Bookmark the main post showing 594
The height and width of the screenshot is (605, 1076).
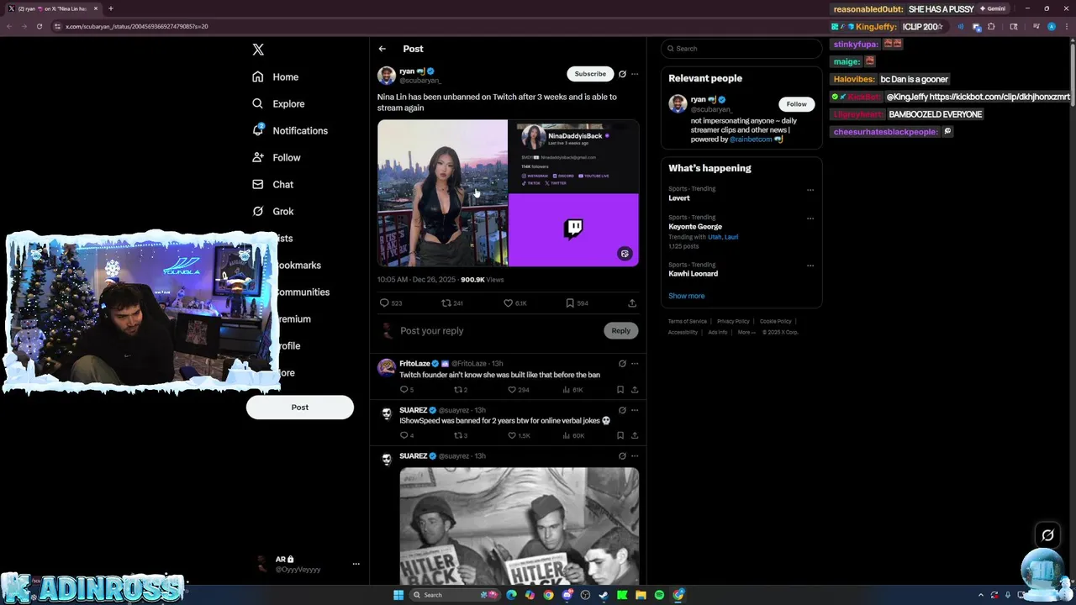pyautogui.click(x=570, y=302)
